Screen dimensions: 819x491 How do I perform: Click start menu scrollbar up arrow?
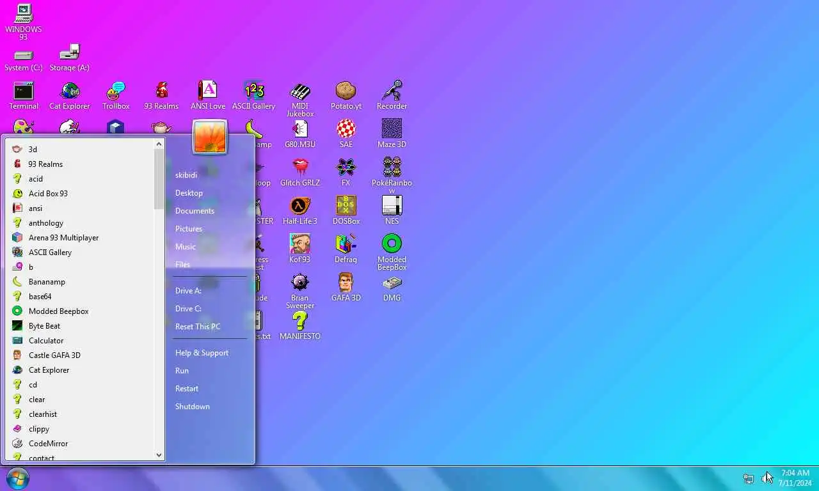[159, 144]
